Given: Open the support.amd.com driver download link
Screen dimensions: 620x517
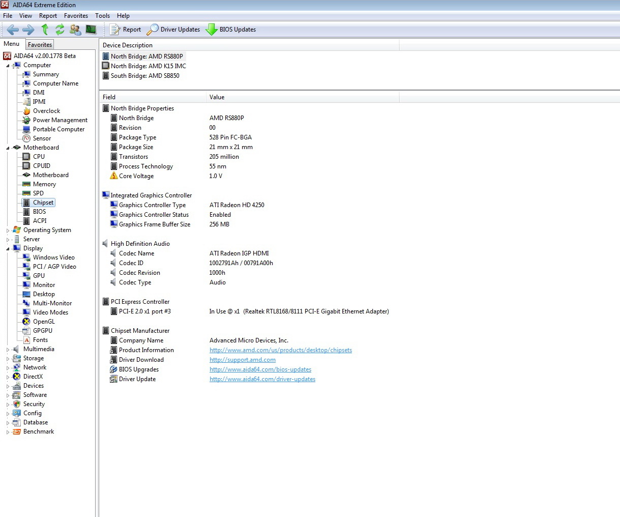Looking at the screenshot, I should [243, 360].
